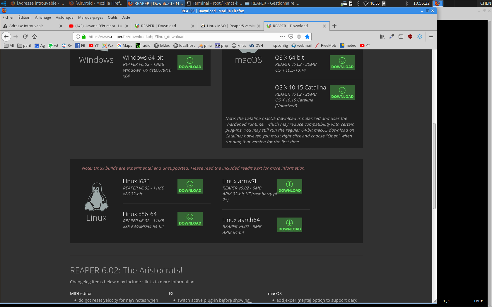The width and height of the screenshot is (492, 307).
Task: Download REAPER for Linux armv7l
Action: tap(290, 186)
